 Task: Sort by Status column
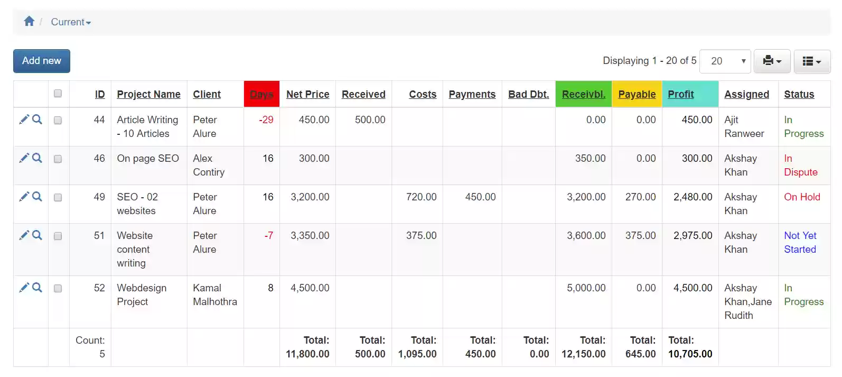pyautogui.click(x=799, y=94)
